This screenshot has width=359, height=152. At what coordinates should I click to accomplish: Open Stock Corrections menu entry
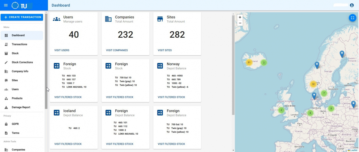point(22,62)
